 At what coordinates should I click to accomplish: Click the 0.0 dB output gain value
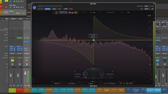pyautogui.click(x=131, y=84)
